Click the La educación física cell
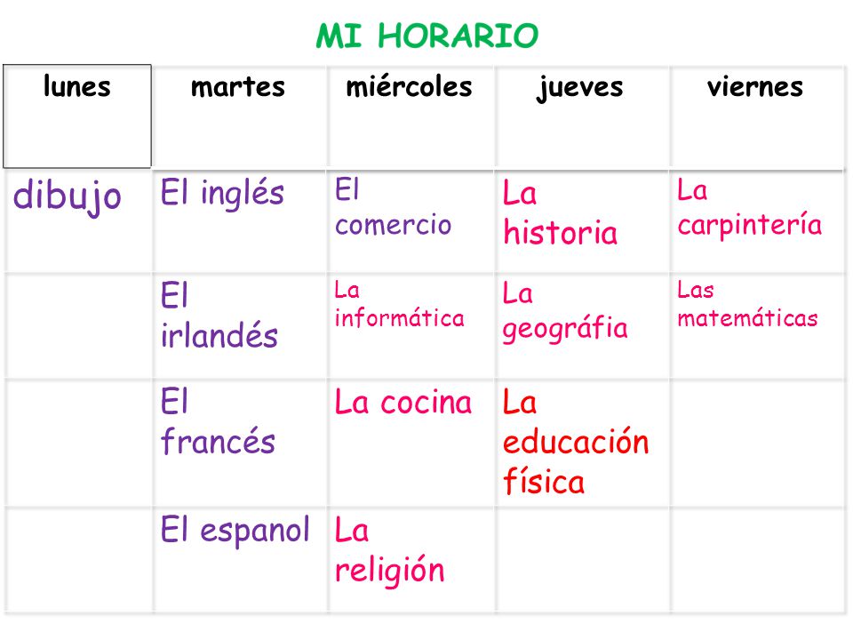 point(582,443)
